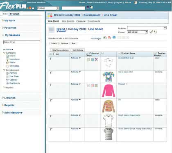Open Actions menu for the Colored Shirt row
Viewport: 172px width, 153px height.
click(x=76, y=58)
